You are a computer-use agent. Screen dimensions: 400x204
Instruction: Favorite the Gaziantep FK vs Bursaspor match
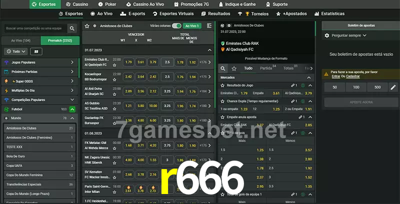114,123
